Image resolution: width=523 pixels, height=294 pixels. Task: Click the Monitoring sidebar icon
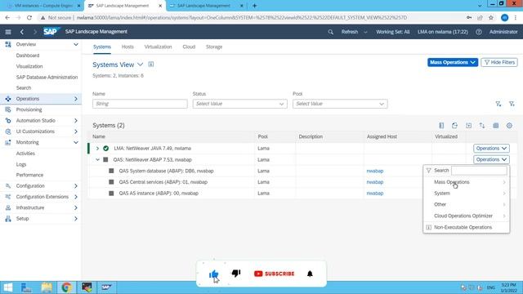pos(8,142)
